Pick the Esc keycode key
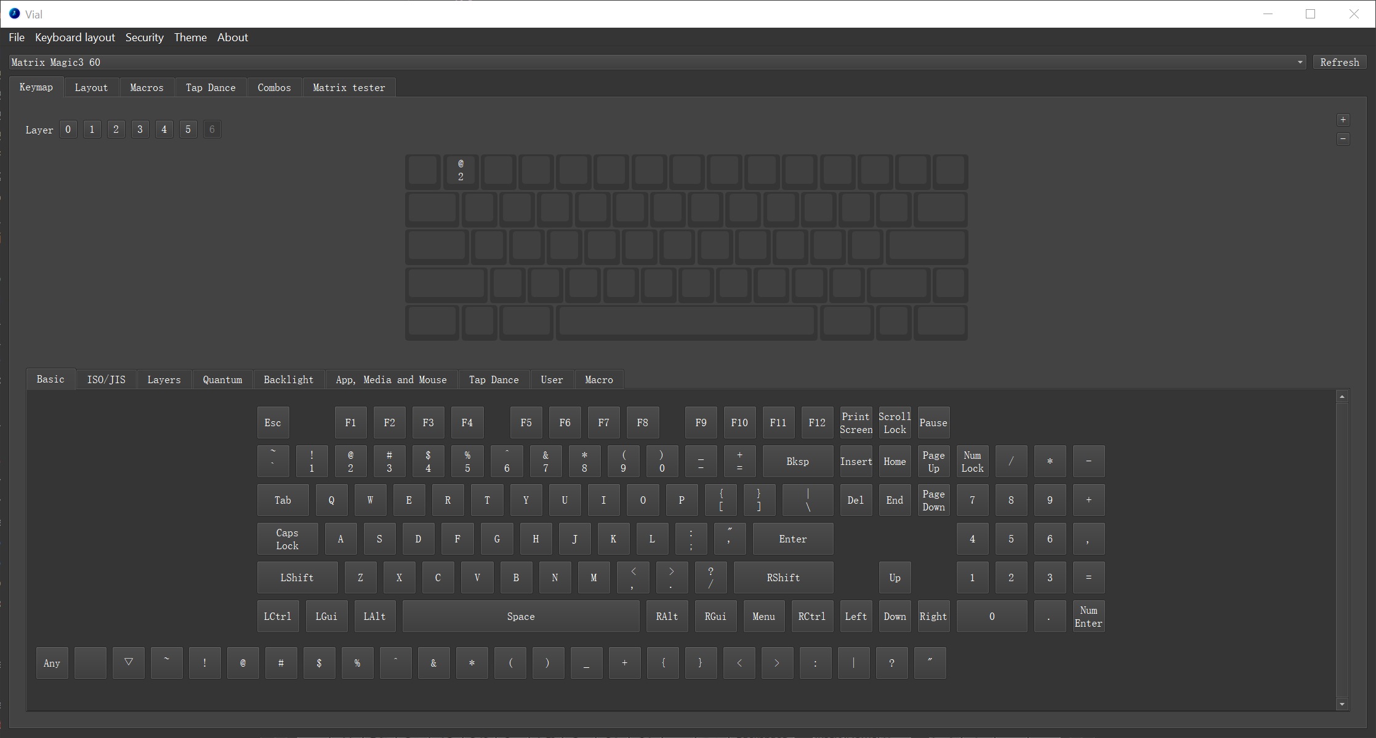 click(x=273, y=423)
